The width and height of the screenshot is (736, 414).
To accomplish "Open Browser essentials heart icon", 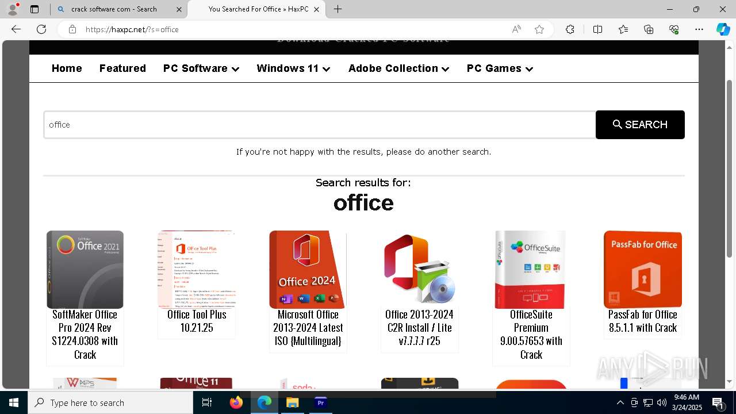I will coord(674,29).
